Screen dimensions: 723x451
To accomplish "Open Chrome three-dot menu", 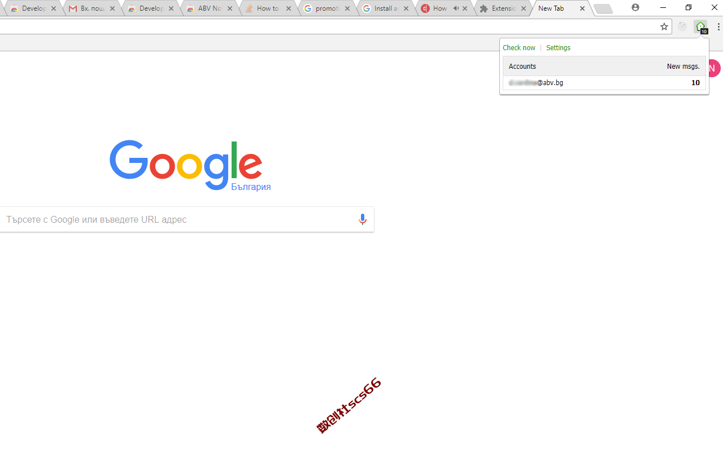I will coord(718,26).
